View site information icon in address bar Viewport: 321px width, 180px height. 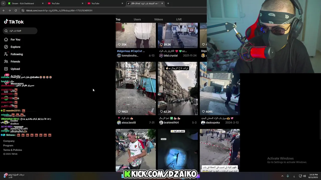coord(23,10)
